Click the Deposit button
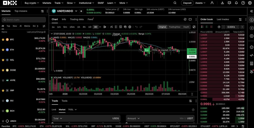The width and height of the screenshot is (254, 128). [187, 3]
